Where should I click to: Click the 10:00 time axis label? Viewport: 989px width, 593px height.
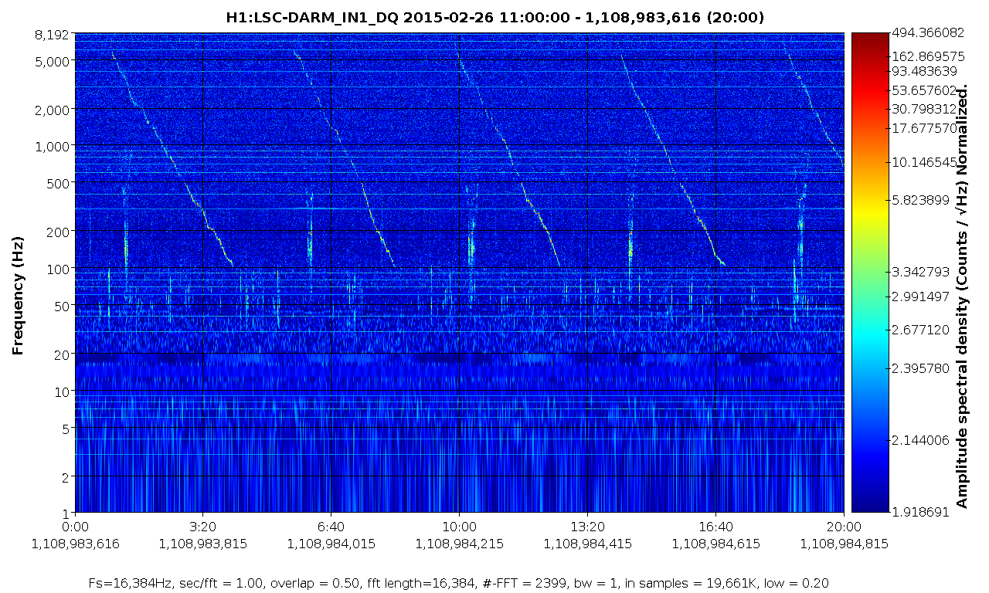(x=460, y=527)
